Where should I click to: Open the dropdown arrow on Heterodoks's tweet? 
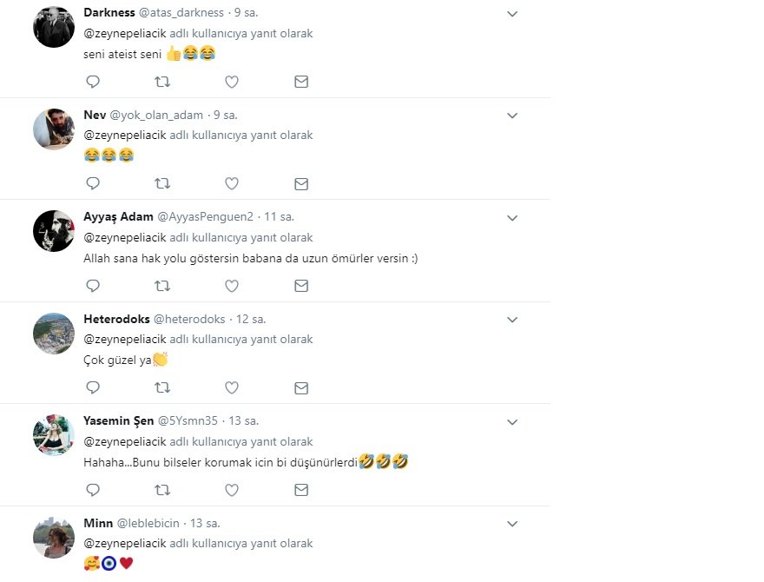[x=512, y=320]
